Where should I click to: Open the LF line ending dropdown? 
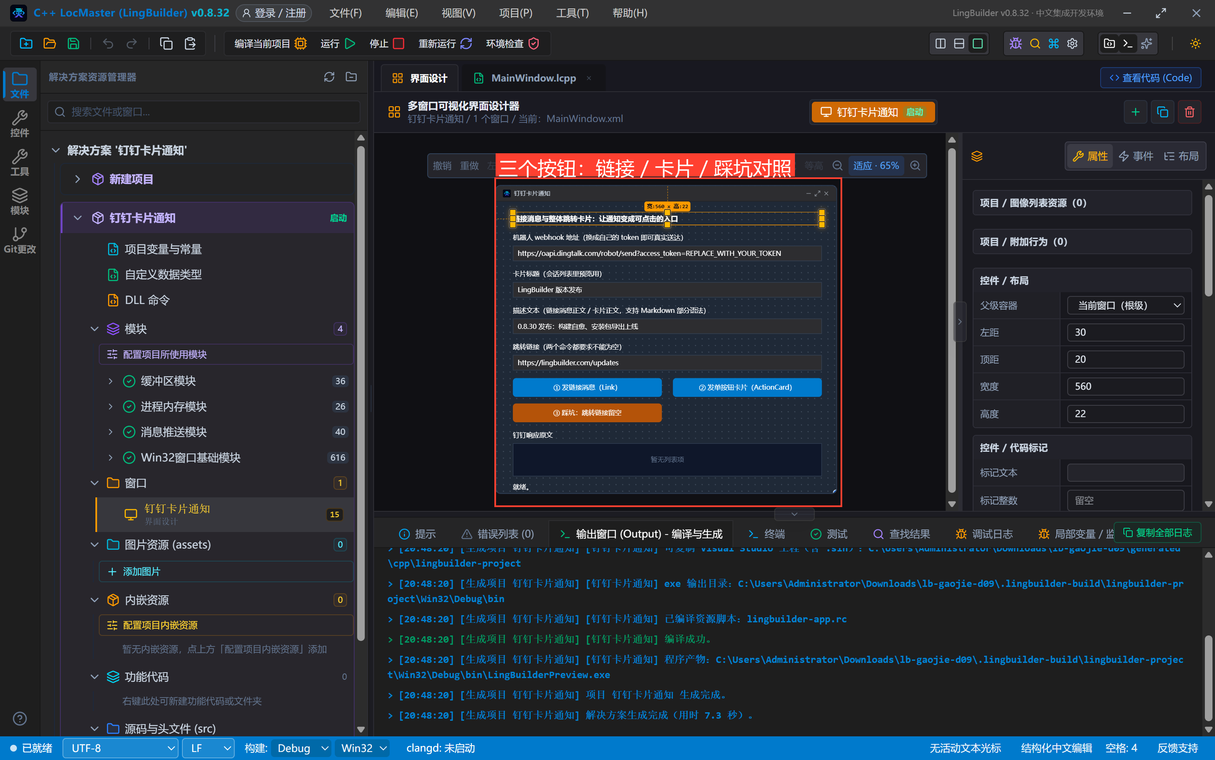tap(208, 748)
